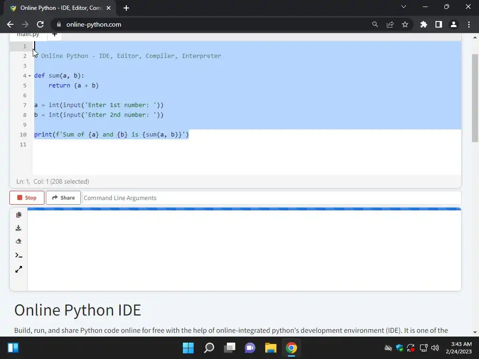Screen dimensions: 479x359
Task: Clear console with eraser icon
Action: tap(19, 241)
